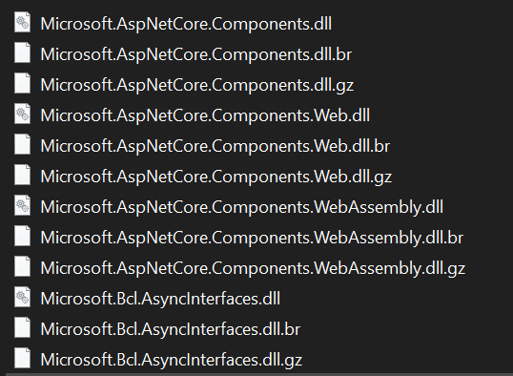
Task: Select file Microsoft.Bcl.AsyncInterfaces.dll
Action: tap(160, 299)
